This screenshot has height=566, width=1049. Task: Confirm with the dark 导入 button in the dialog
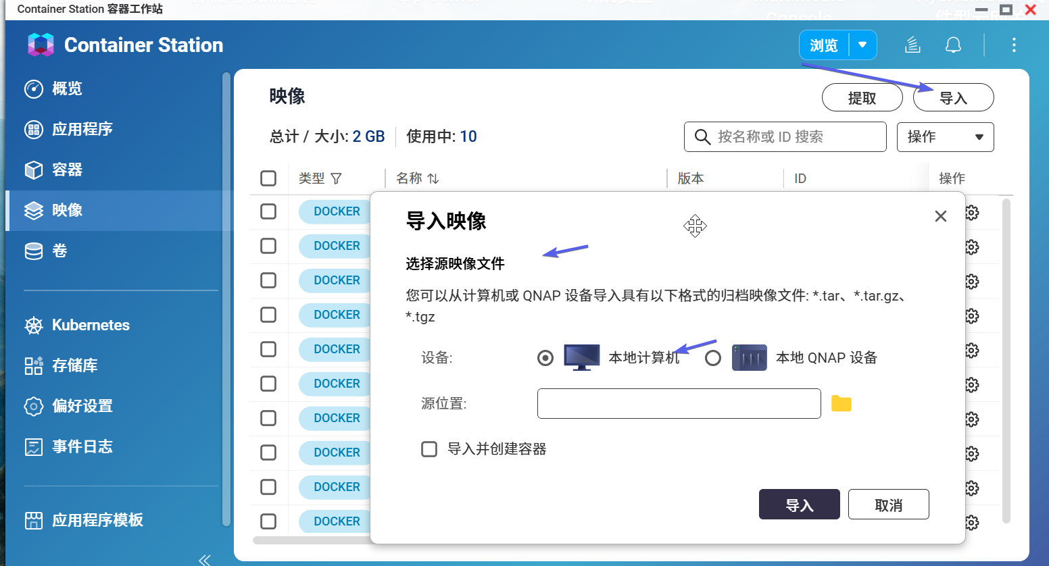click(x=799, y=505)
